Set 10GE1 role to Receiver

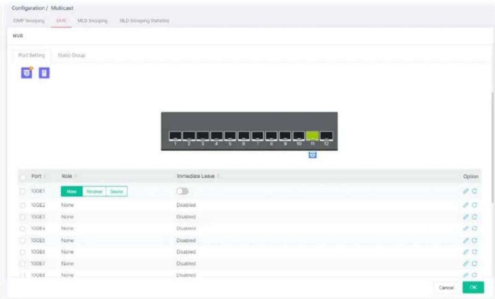94,191
